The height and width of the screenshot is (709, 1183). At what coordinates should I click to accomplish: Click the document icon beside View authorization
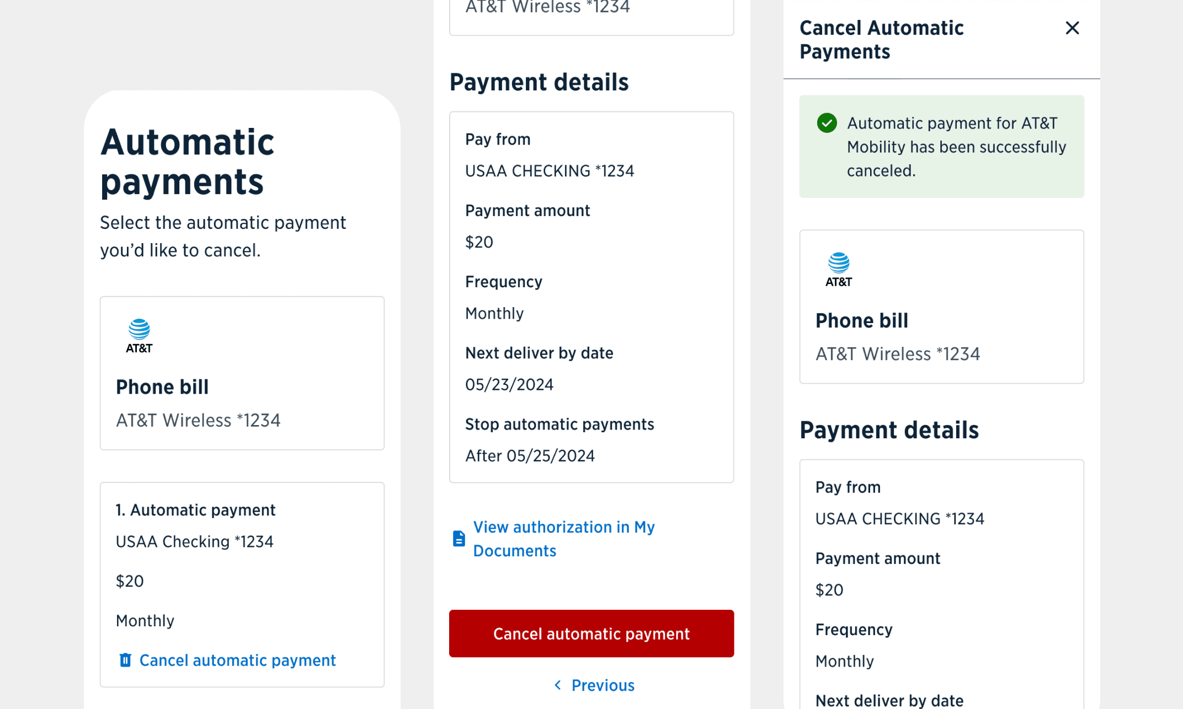459,539
